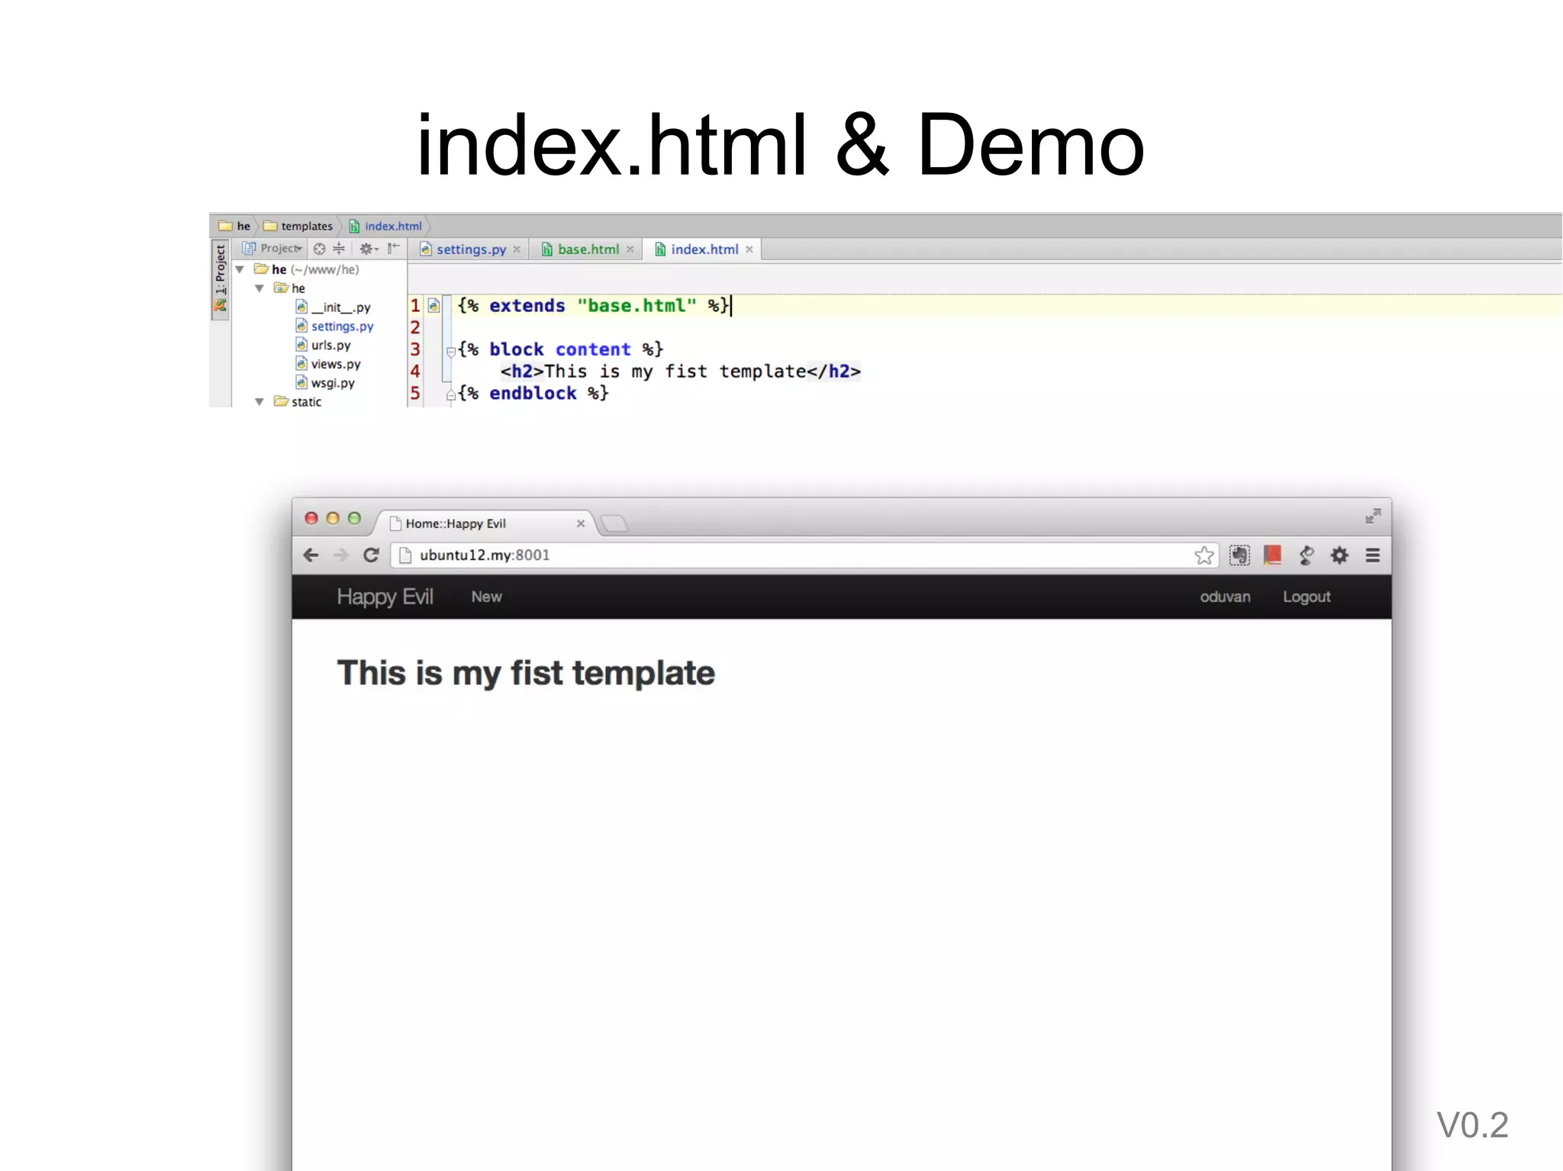Click the h2 code on line 4
Screen dimensions: 1563x1171
(x=680, y=372)
